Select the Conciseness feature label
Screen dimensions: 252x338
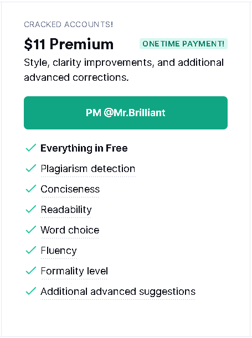click(x=70, y=189)
